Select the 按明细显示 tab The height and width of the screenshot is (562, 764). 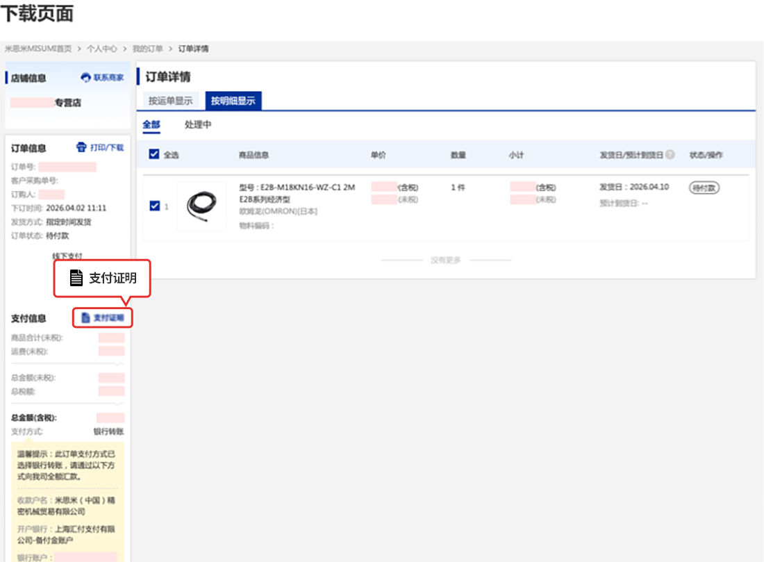click(x=233, y=101)
